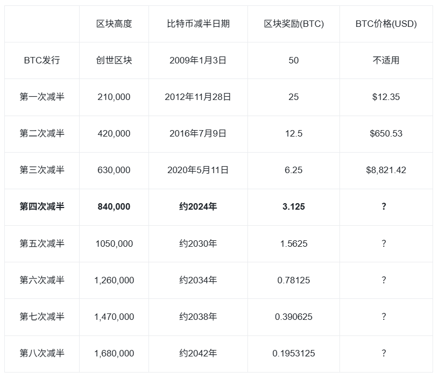Click the date 2009年1月3日
439x379 pixels.
(x=198, y=60)
